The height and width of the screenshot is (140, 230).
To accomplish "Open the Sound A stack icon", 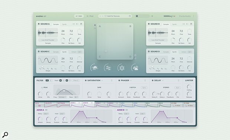I will tap(39, 24).
